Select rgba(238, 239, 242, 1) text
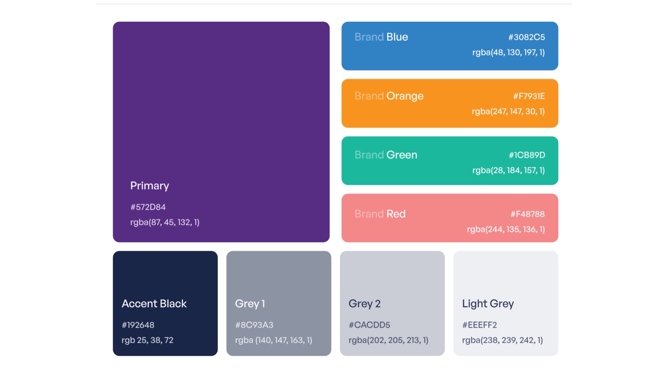 [x=503, y=340]
